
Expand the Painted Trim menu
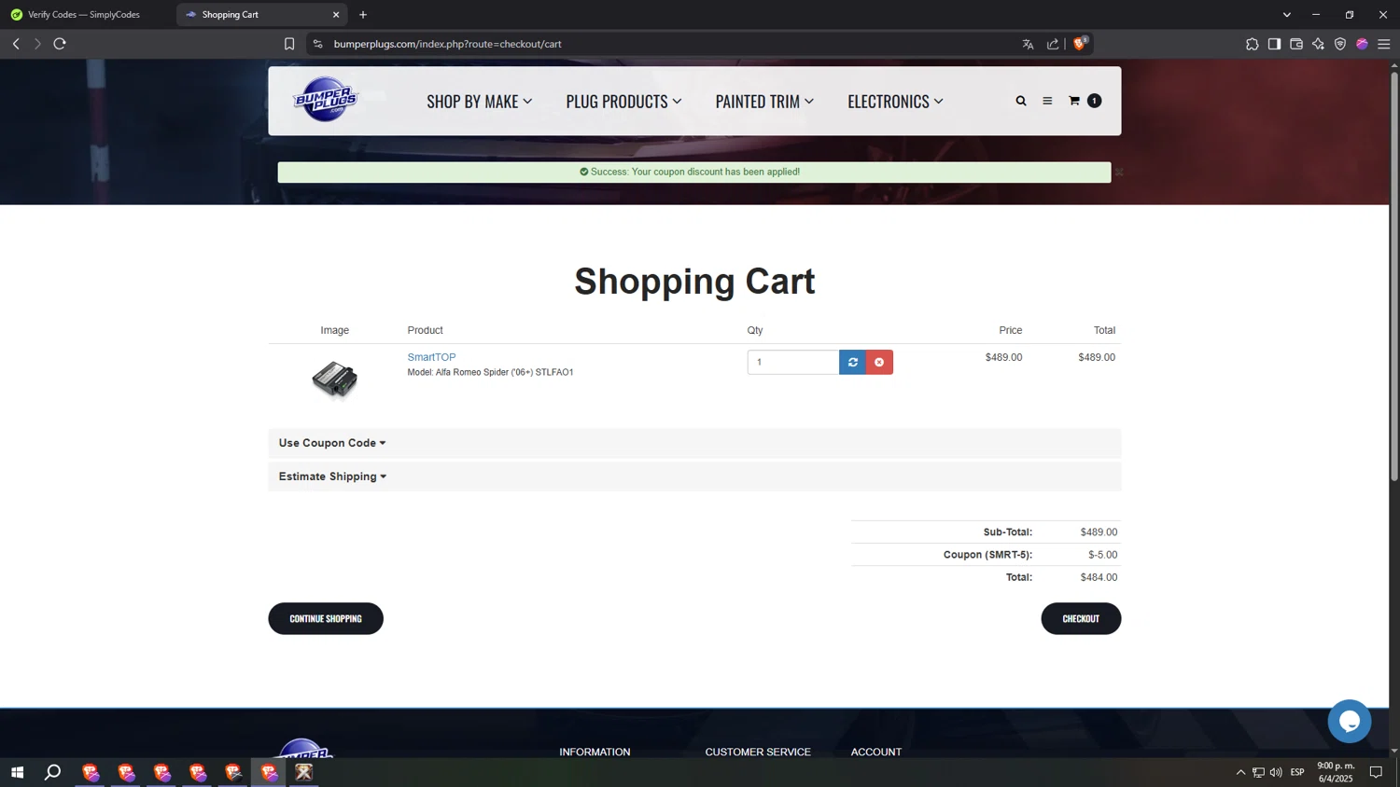tap(764, 101)
